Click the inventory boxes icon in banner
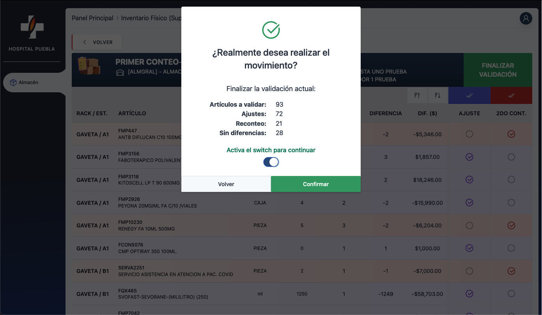The image size is (542, 315). [x=89, y=65]
